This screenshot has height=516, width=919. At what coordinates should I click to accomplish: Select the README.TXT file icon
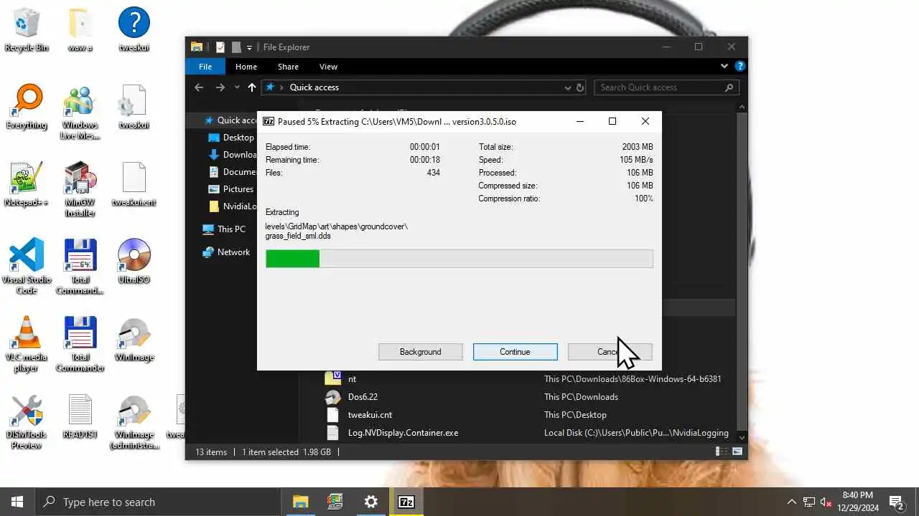coord(80,416)
